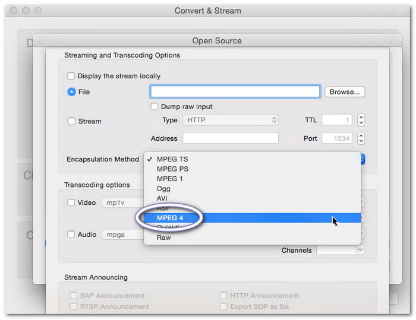Click the Address input field
Image resolution: width=416 pixels, height=320 pixels.
coord(231,138)
